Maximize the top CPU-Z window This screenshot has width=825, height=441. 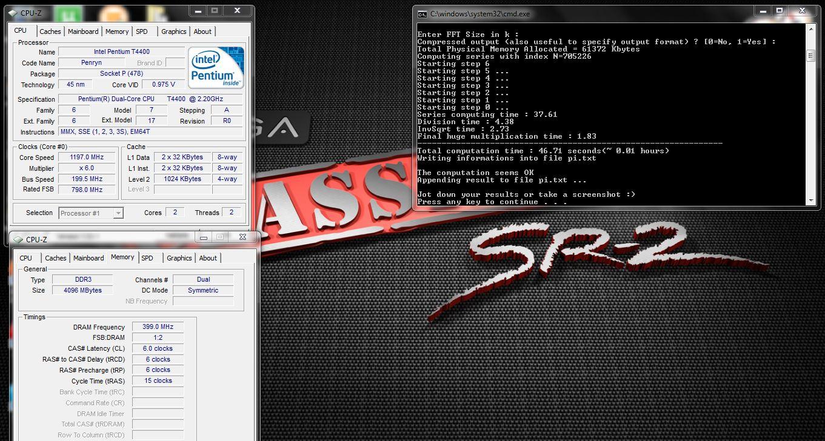(214, 10)
